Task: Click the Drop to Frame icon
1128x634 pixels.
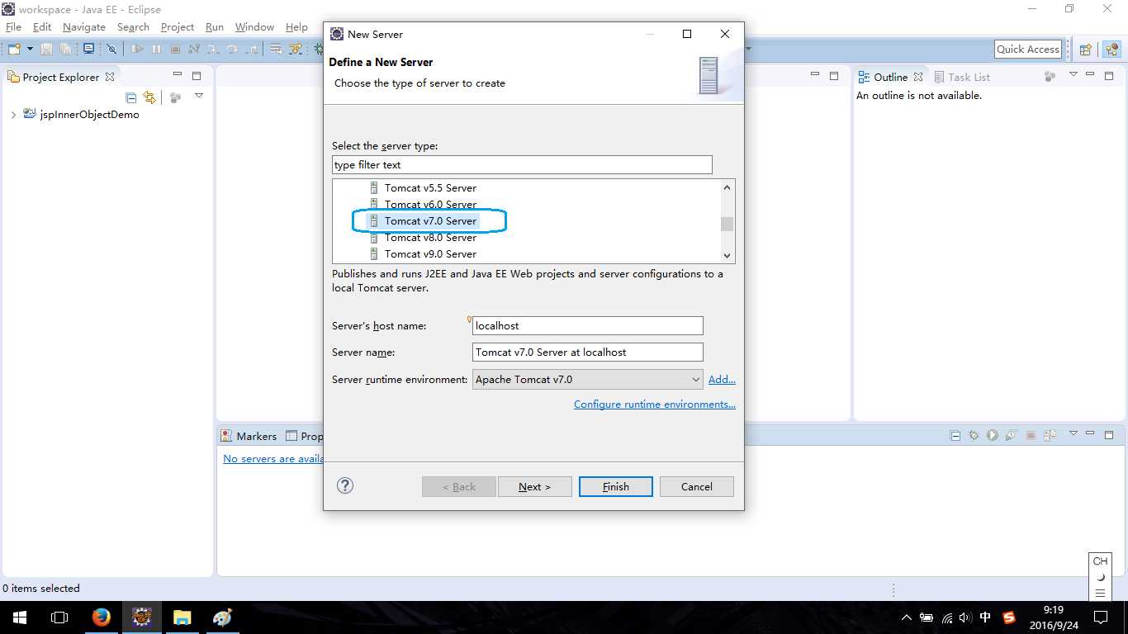Action: 277,50
